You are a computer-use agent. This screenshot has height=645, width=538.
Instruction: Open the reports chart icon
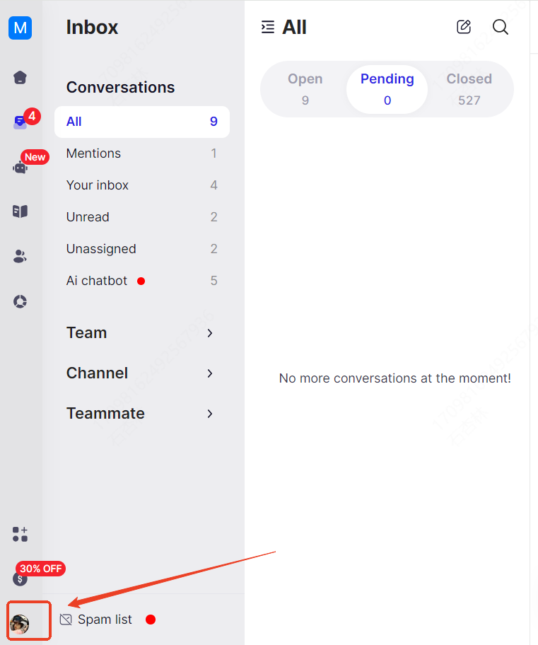point(20,301)
